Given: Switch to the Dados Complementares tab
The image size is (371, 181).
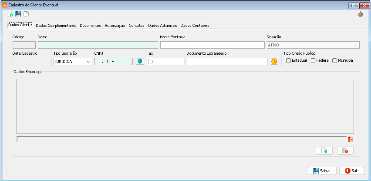Looking at the screenshot, I should pos(56,26).
